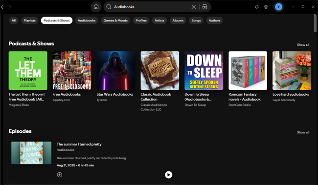
Task: Select the Artists filter chip
Action: (159, 21)
